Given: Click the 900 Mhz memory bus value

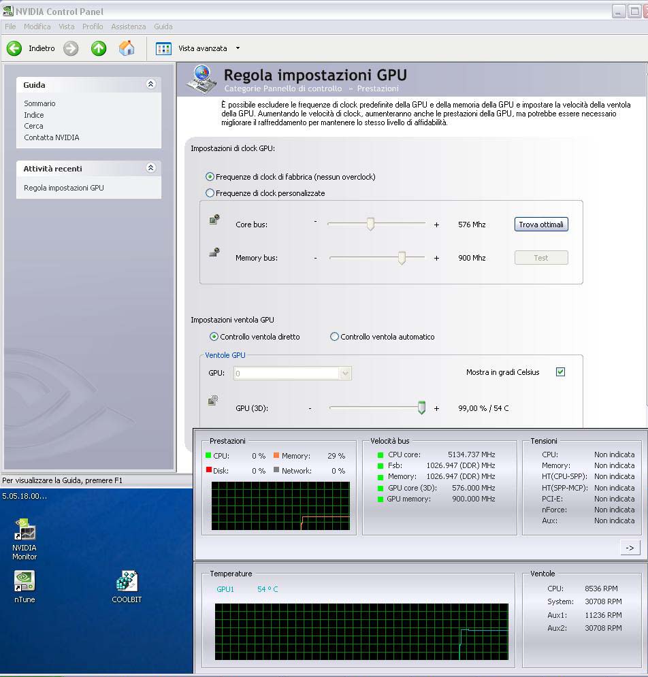Looking at the screenshot, I should tap(472, 258).
